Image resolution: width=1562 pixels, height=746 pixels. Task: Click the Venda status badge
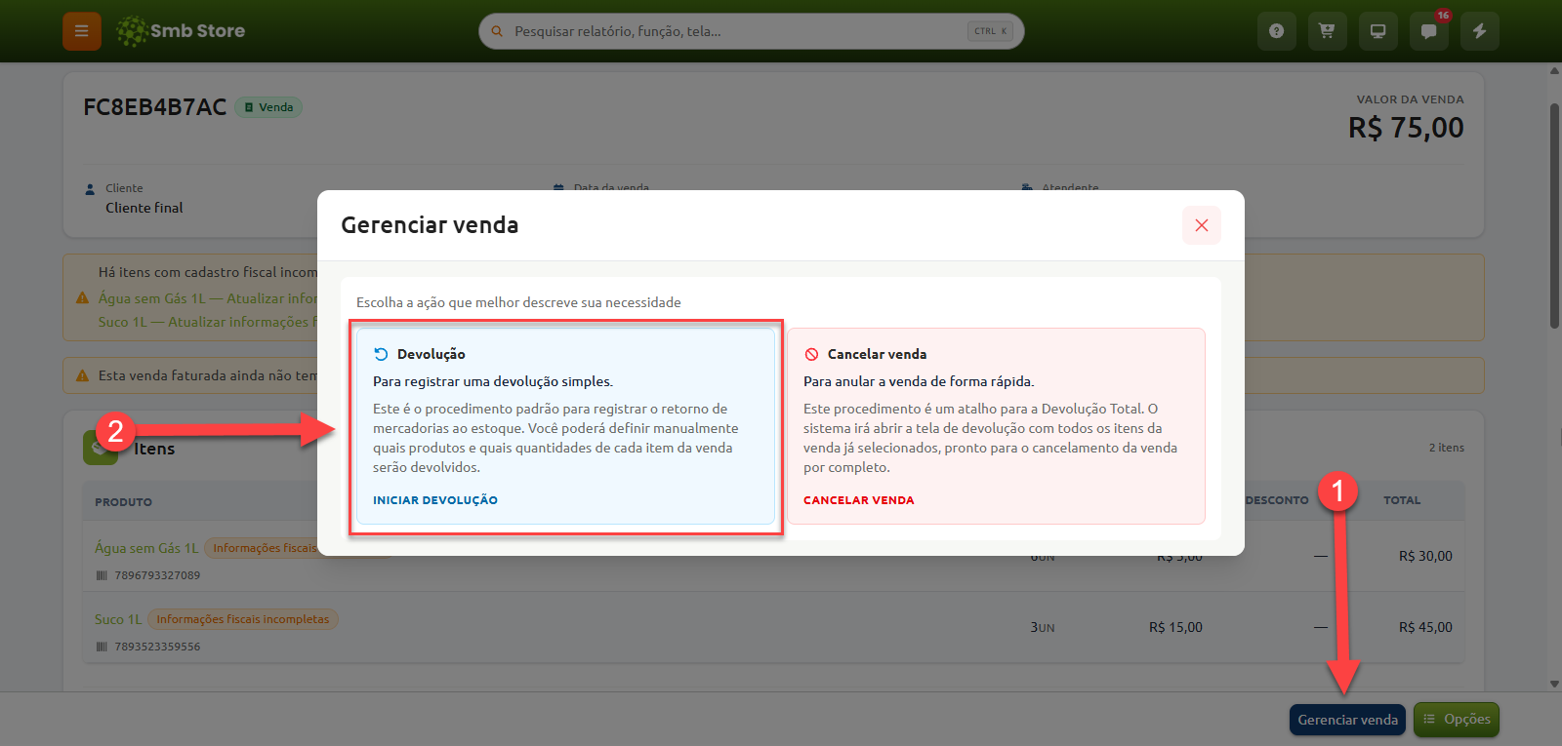(268, 107)
